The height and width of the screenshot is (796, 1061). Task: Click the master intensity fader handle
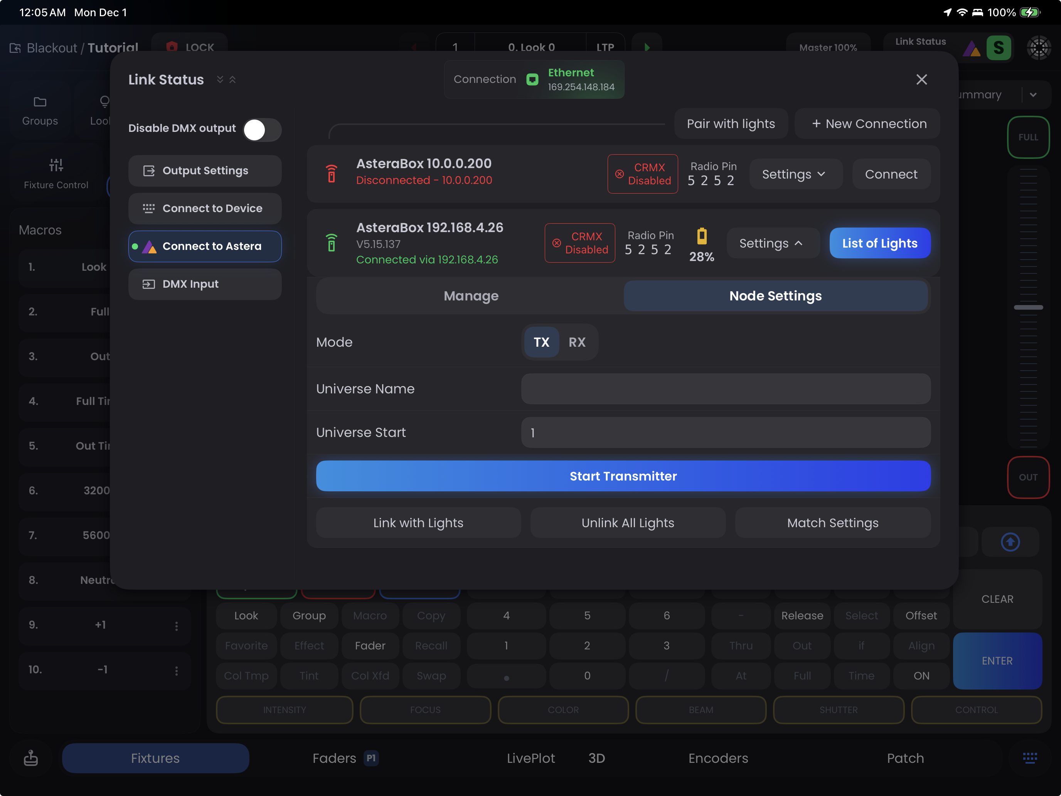coord(1028,307)
